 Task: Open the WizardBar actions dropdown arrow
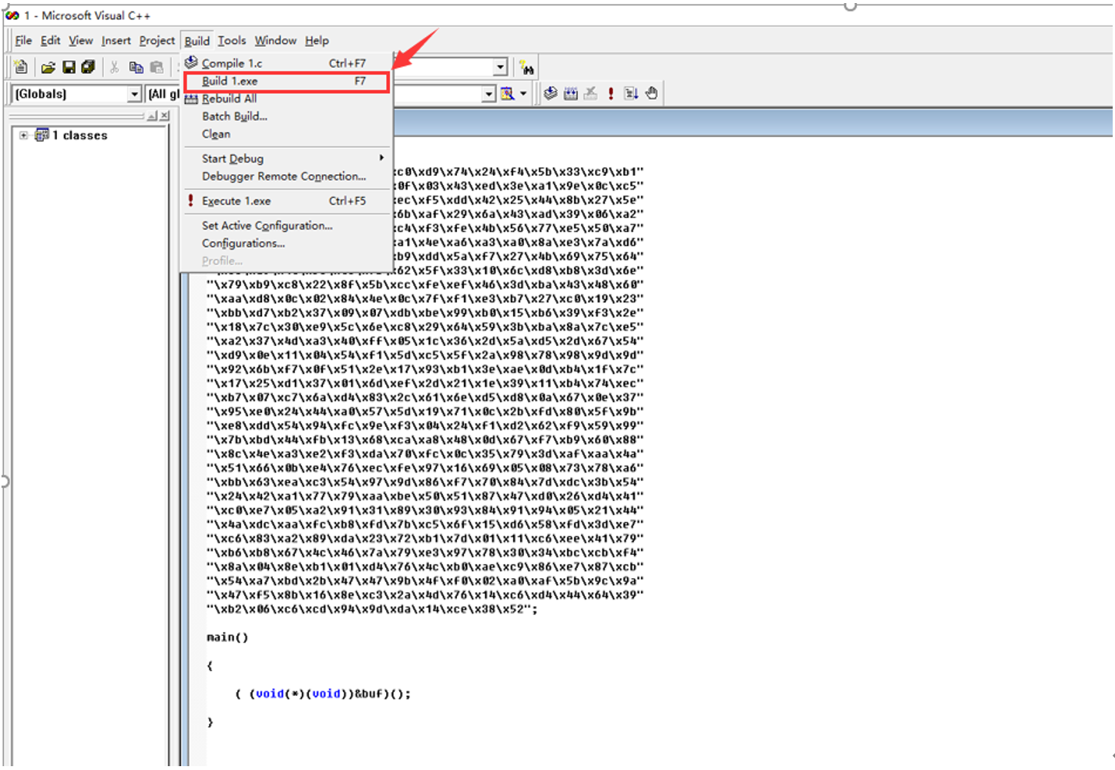click(523, 94)
